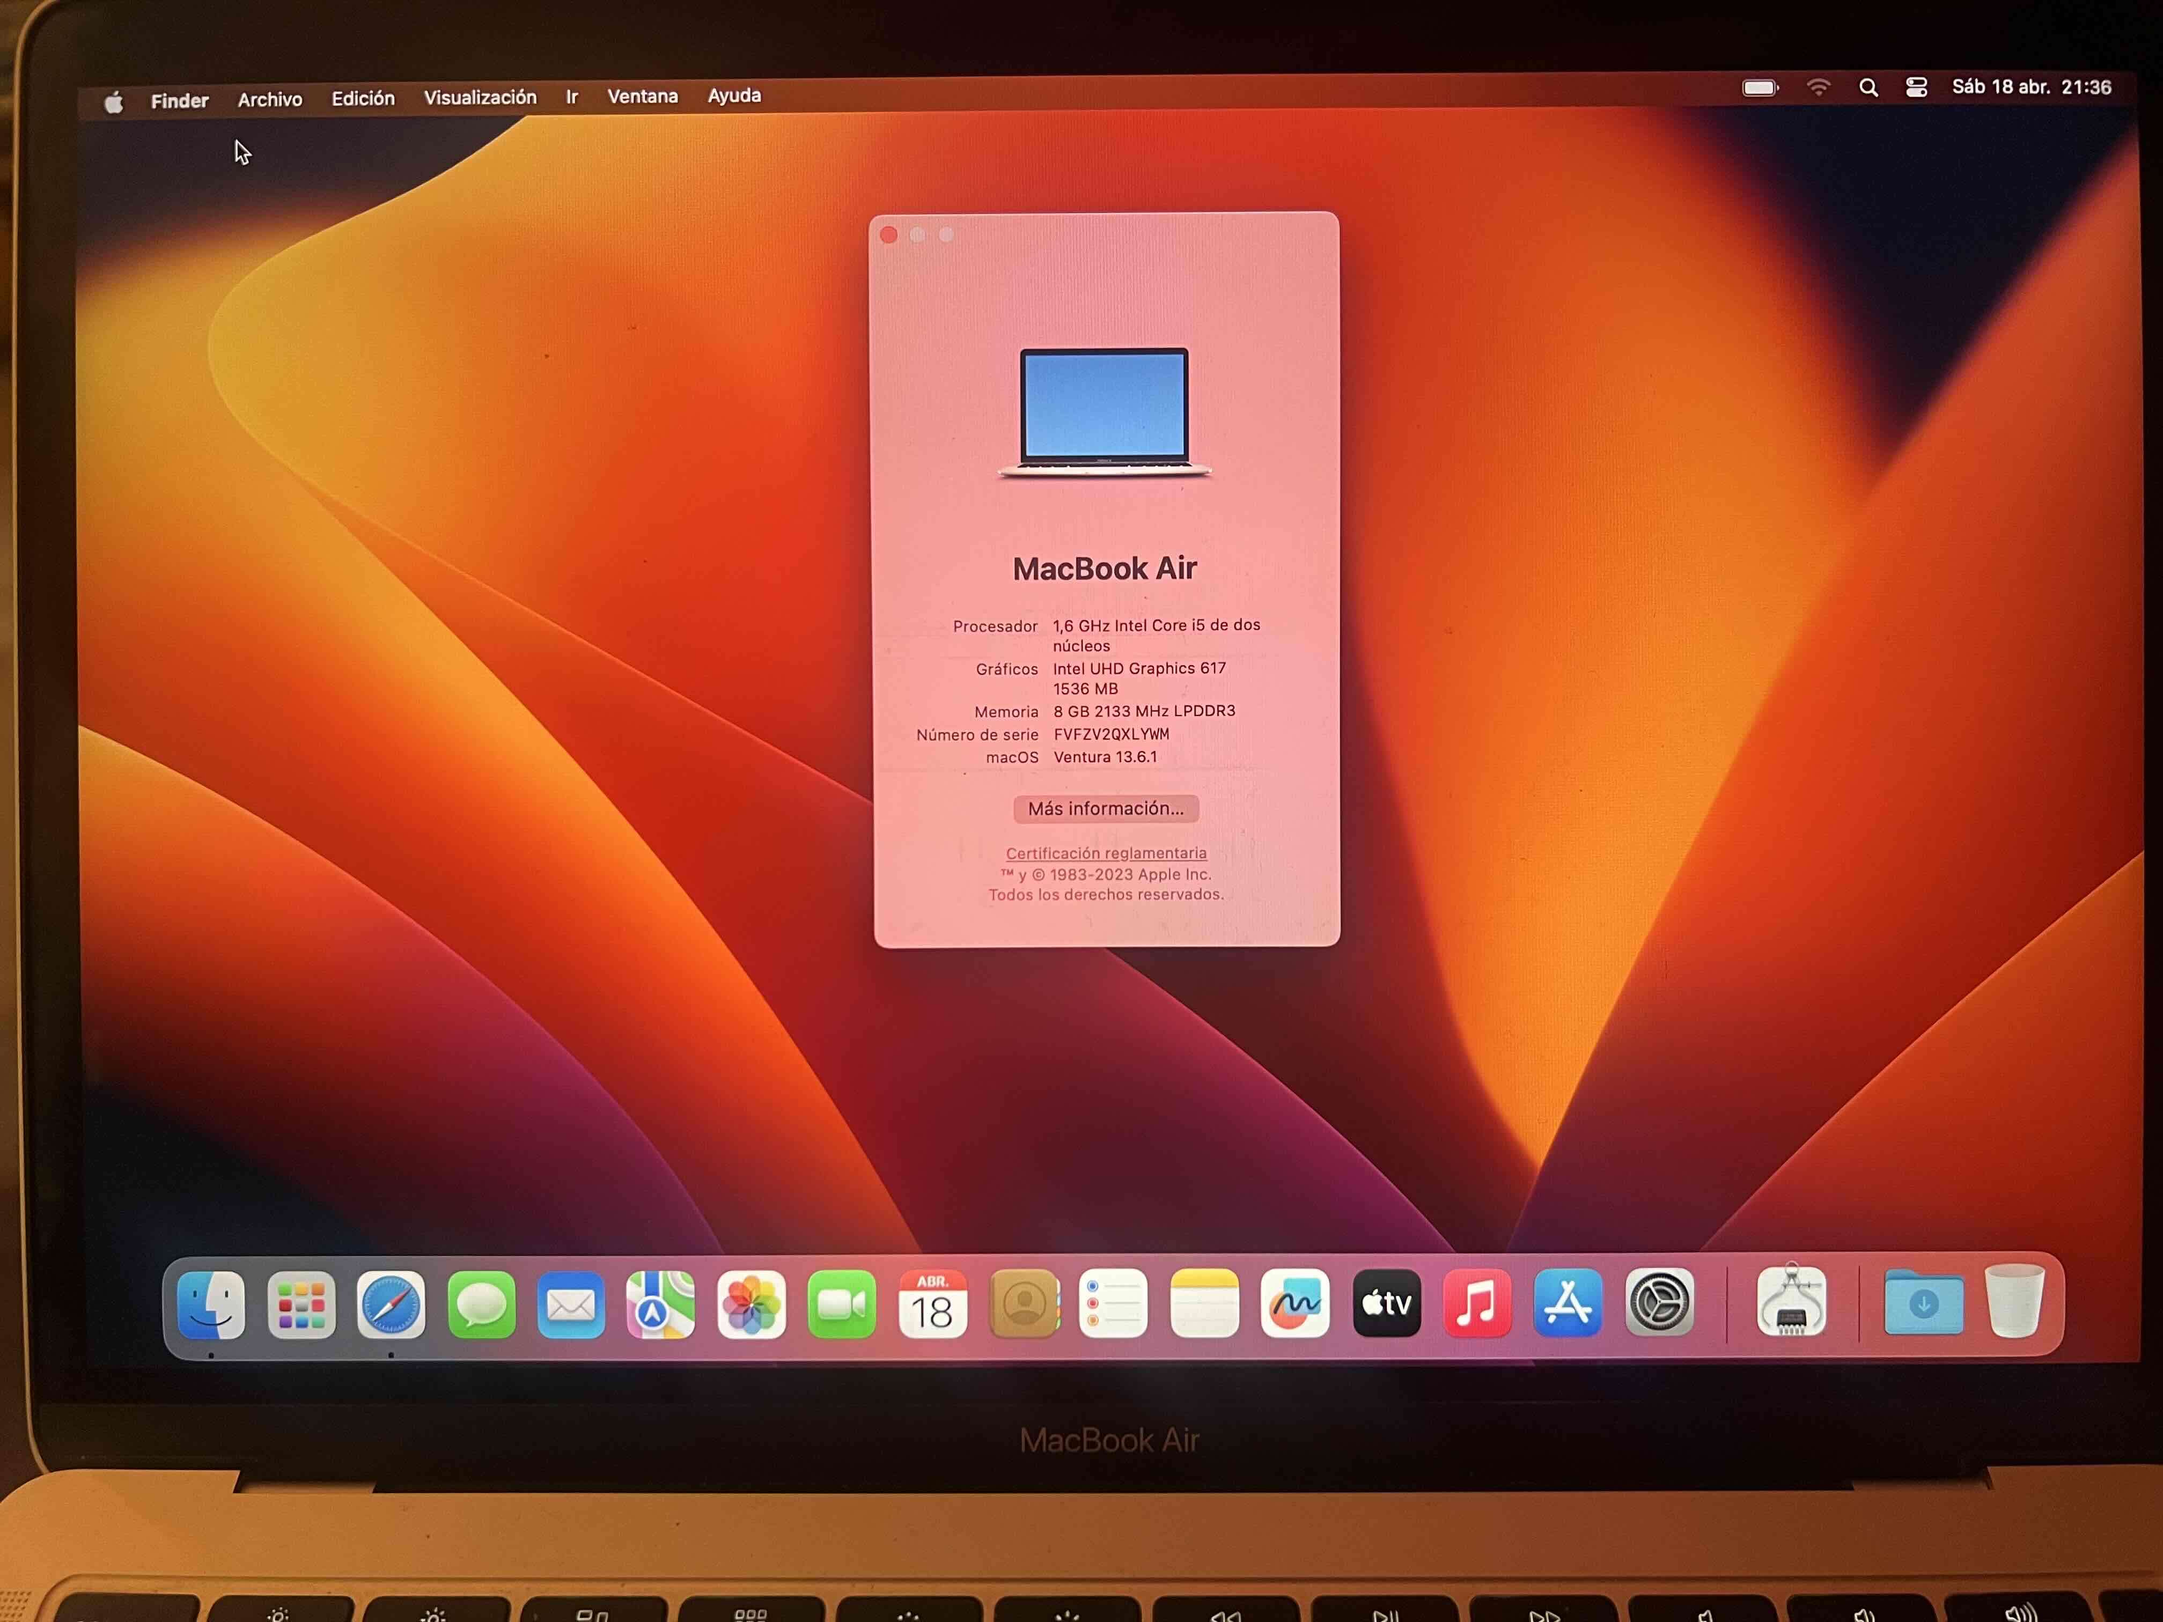Start FaceTime

point(841,1302)
